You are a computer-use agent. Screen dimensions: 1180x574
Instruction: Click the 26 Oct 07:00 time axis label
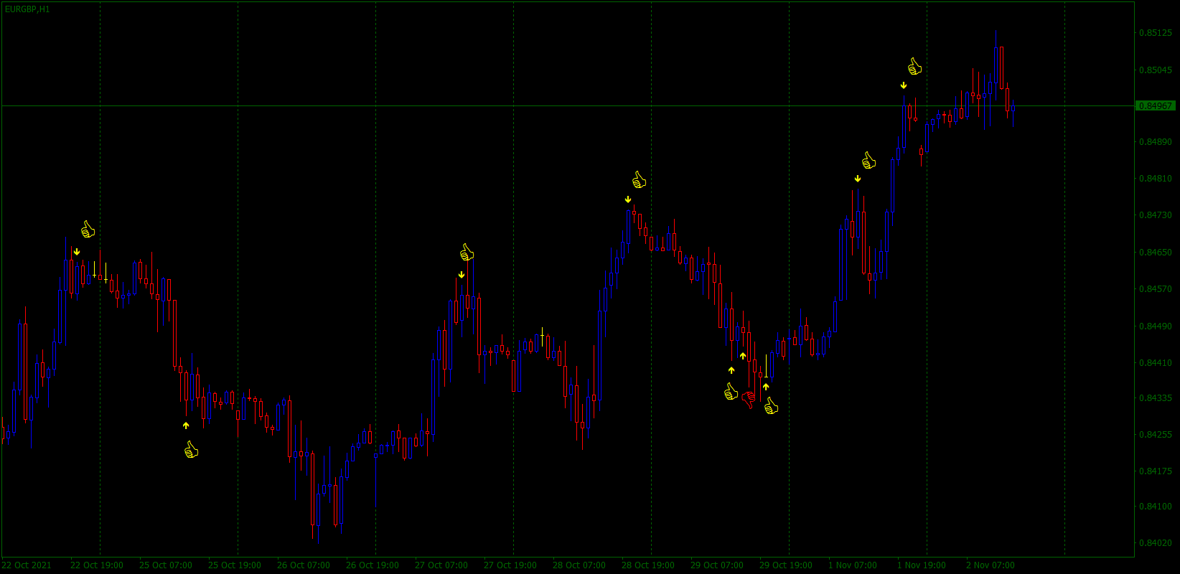tap(304, 565)
